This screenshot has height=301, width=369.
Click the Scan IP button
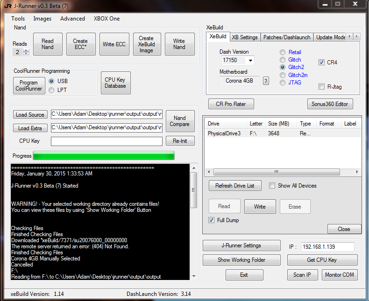(x=302, y=275)
